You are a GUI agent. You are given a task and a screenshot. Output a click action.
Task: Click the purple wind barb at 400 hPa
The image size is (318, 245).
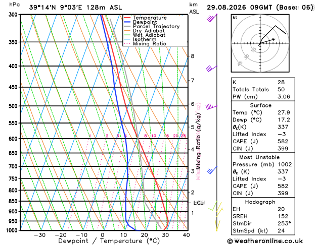click(x=211, y=69)
